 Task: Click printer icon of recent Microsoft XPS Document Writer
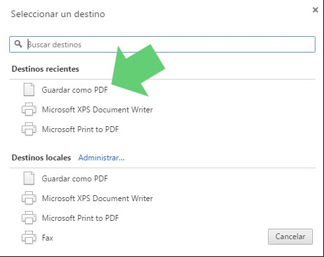point(29,109)
